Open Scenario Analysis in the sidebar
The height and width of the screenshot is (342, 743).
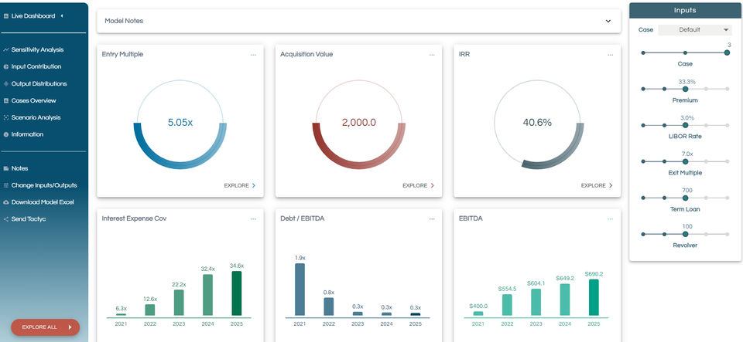[x=36, y=117]
